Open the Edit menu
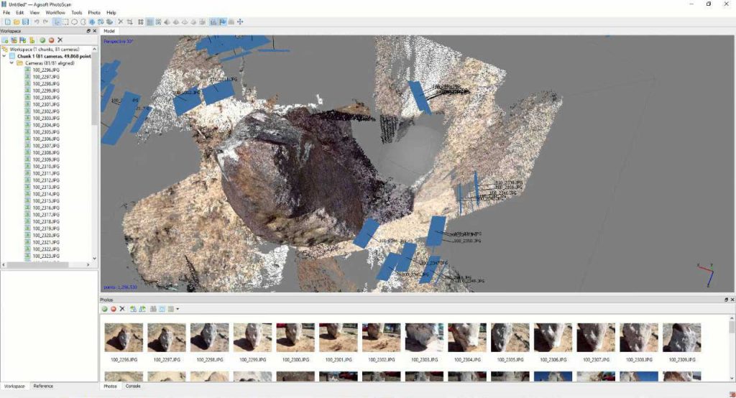Viewport: 736px width, 398px height. click(19, 13)
